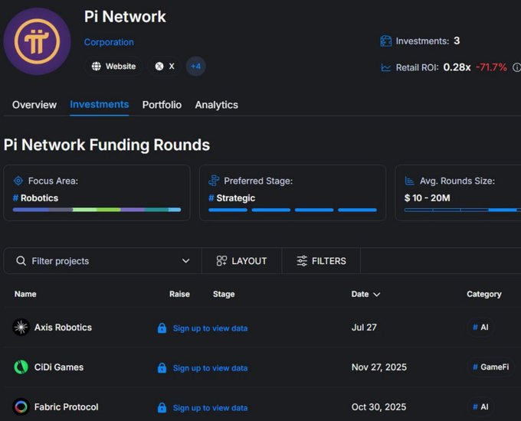Click the Retail ROI info icon
This screenshot has height=421, width=521.
[516, 67]
